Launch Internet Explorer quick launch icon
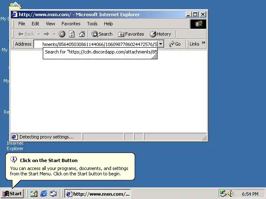The image size is (266, 199). [44, 194]
